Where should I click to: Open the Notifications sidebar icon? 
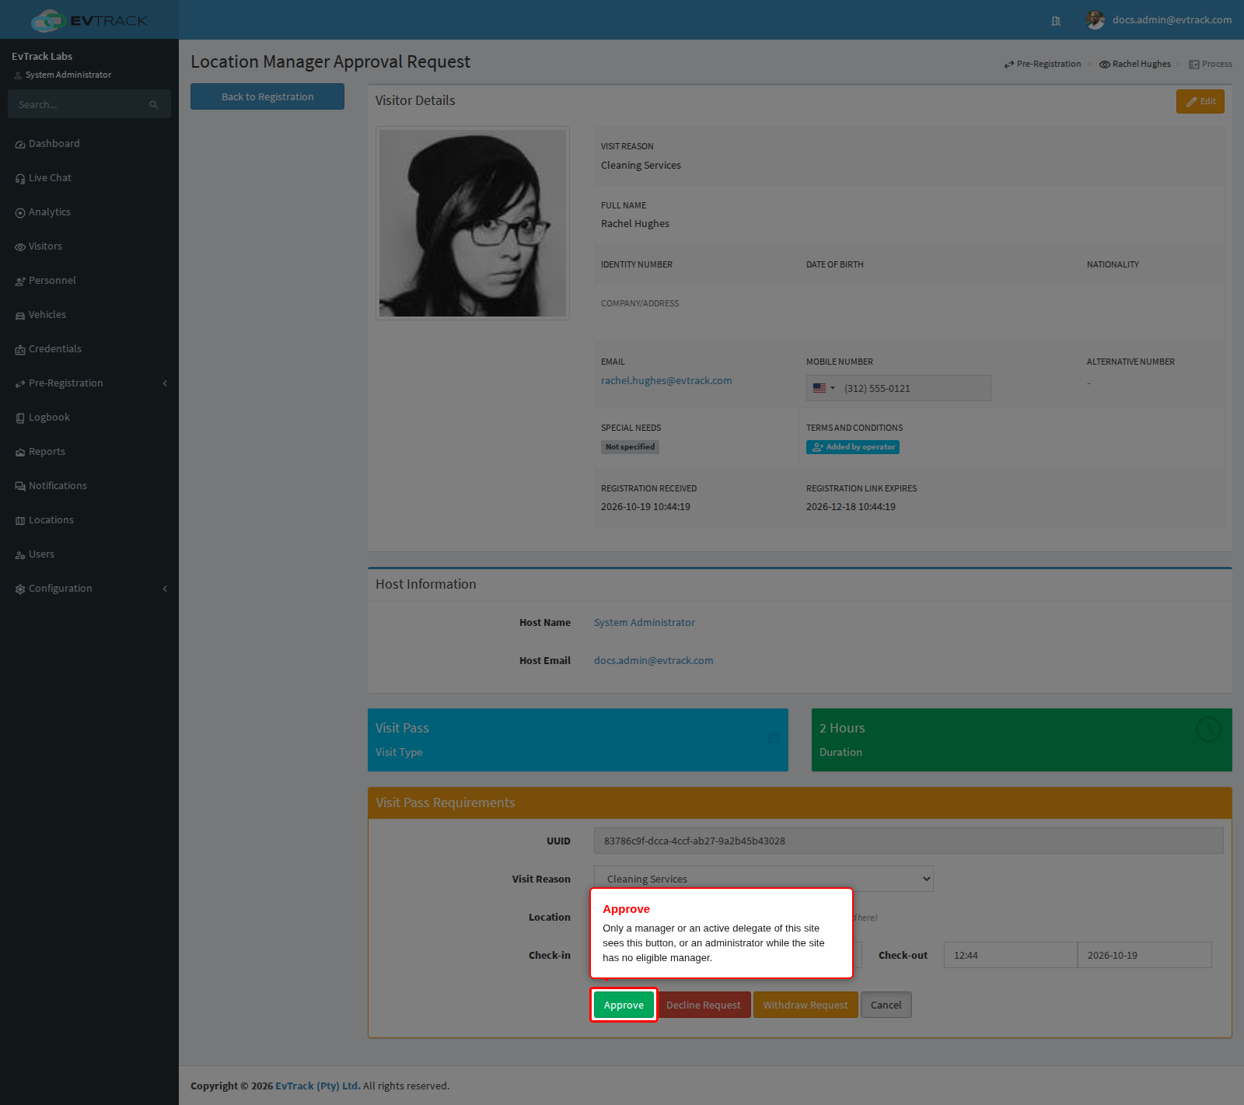click(20, 487)
